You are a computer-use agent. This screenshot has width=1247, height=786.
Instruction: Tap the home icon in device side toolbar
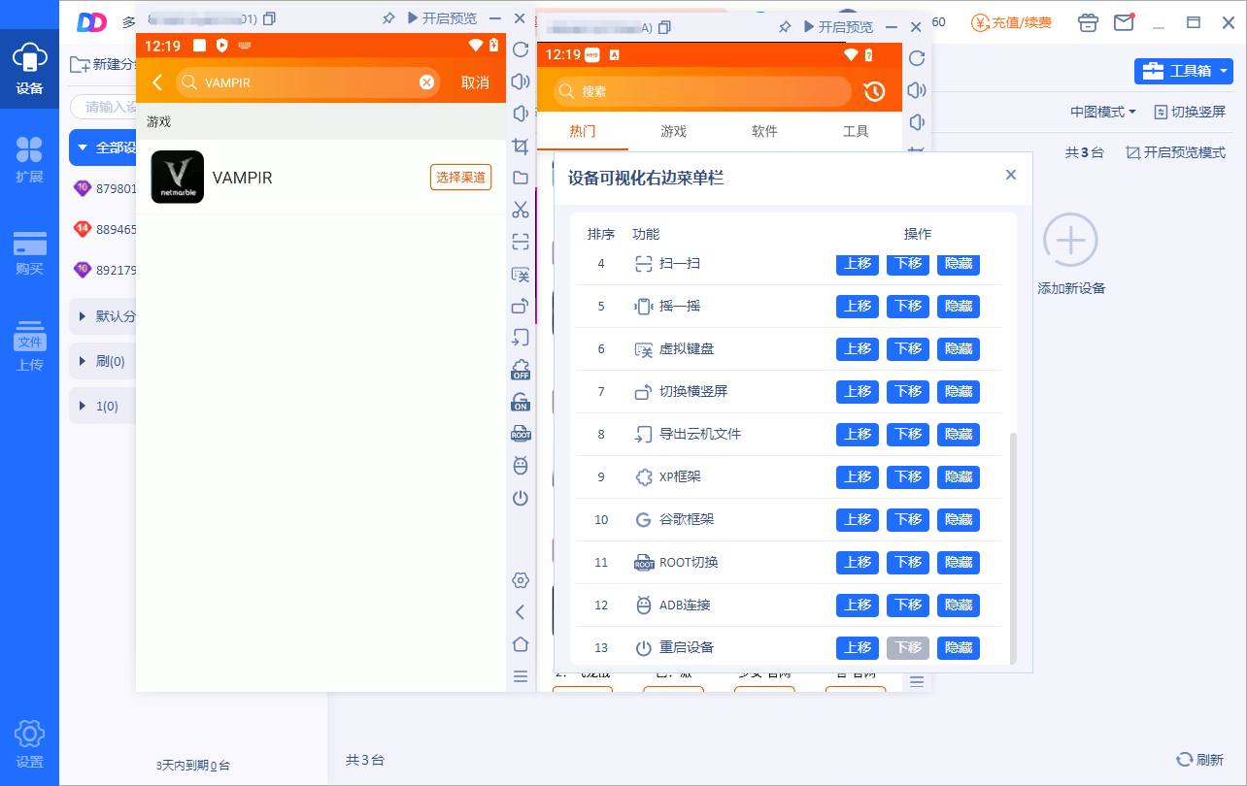[521, 643]
